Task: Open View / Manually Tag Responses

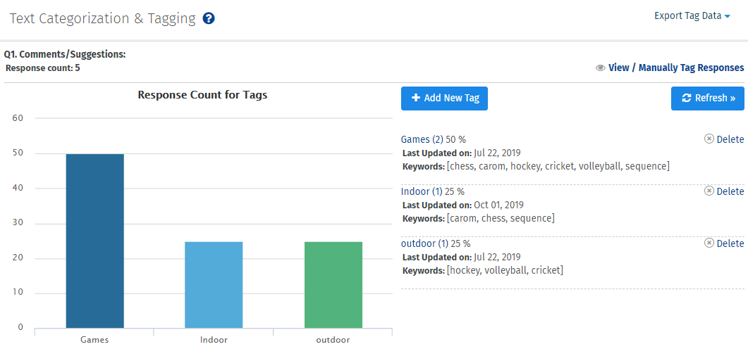Action: (x=675, y=68)
